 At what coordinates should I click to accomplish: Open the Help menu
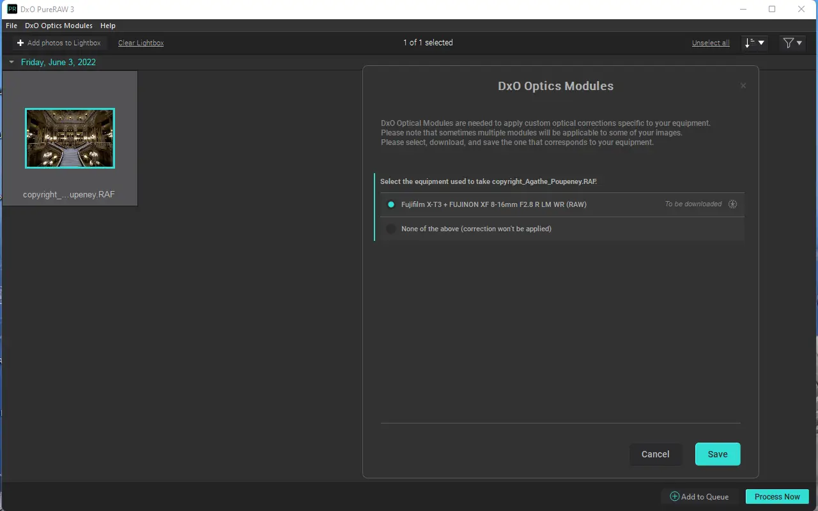(x=108, y=26)
